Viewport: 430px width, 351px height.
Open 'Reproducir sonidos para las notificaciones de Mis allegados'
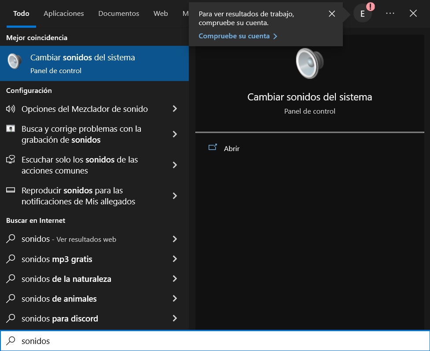click(x=78, y=196)
